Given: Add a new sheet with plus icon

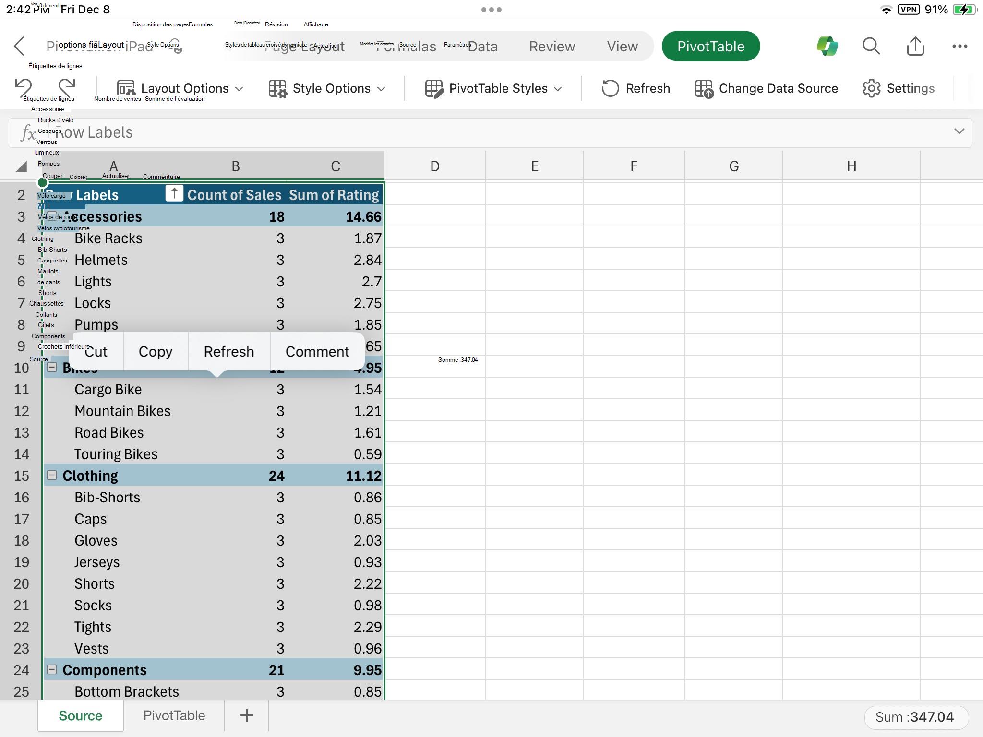Looking at the screenshot, I should click(x=247, y=715).
